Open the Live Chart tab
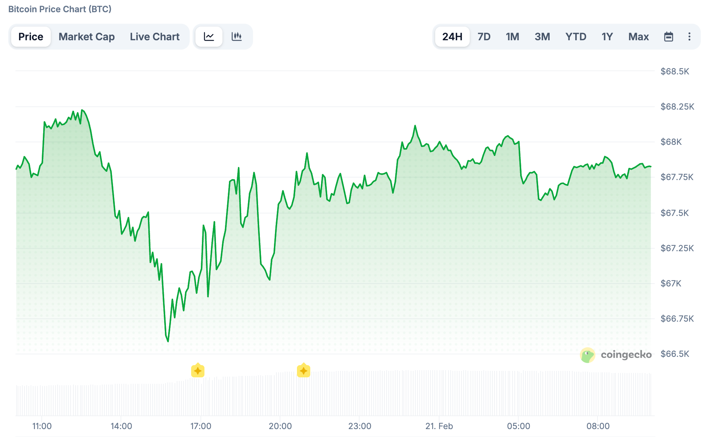Image resolution: width=717 pixels, height=437 pixels. click(154, 37)
